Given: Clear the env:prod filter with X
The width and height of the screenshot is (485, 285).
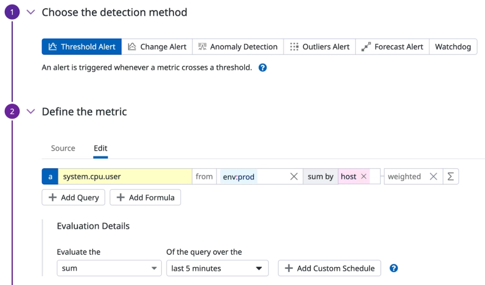Looking at the screenshot, I should click(x=294, y=177).
